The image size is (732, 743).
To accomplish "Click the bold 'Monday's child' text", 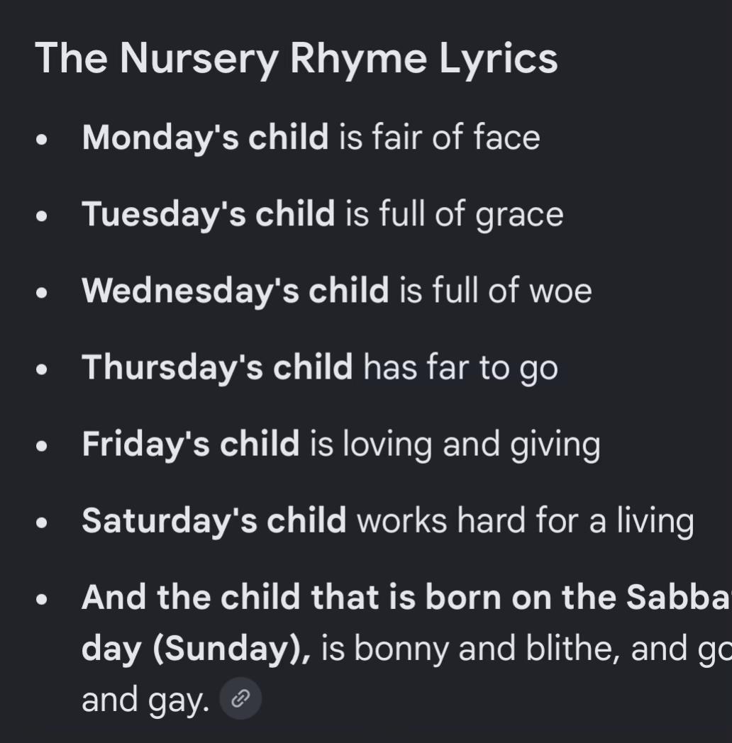I will 205,138.
